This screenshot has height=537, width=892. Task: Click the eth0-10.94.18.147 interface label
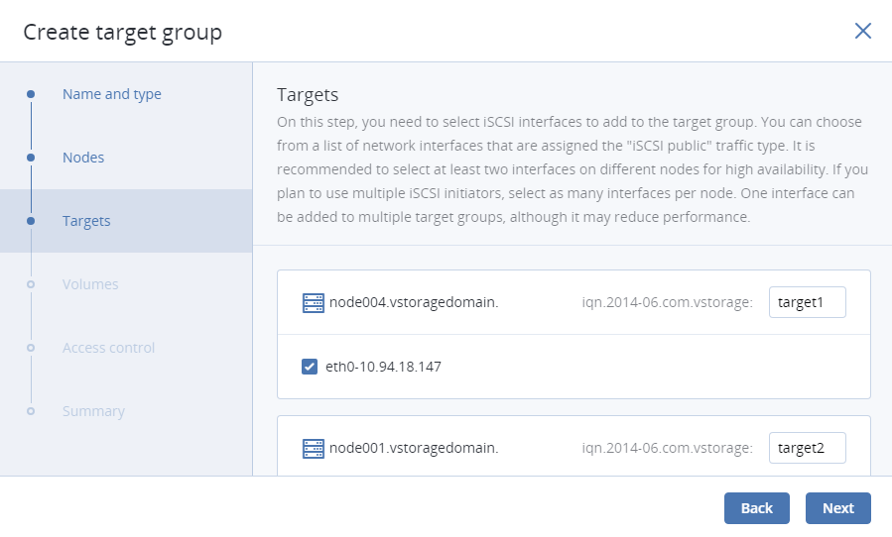pyautogui.click(x=383, y=367)
